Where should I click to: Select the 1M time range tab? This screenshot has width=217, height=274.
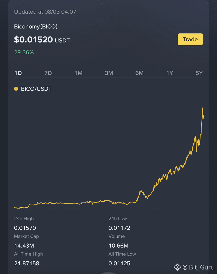tap(79, 73)
